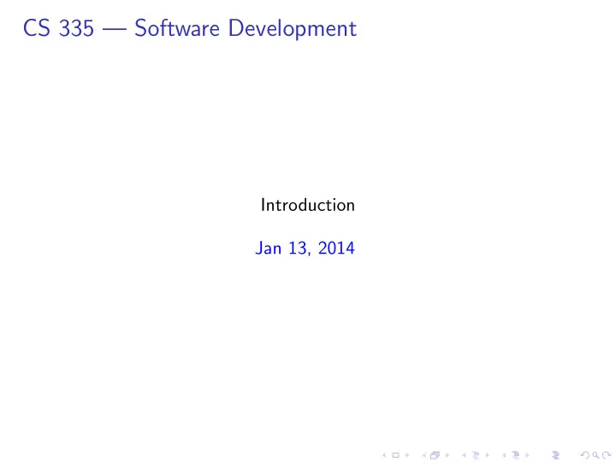This screenshot has width=616, height=462.
Task: Go to previous frame arrow before stacked-frames icon
Action: coord(424,455)
